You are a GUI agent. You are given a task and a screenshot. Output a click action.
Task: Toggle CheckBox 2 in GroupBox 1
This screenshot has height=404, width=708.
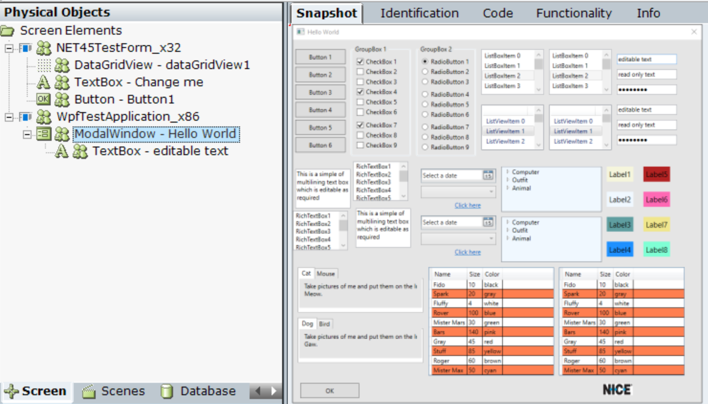(x=360, y=72)
